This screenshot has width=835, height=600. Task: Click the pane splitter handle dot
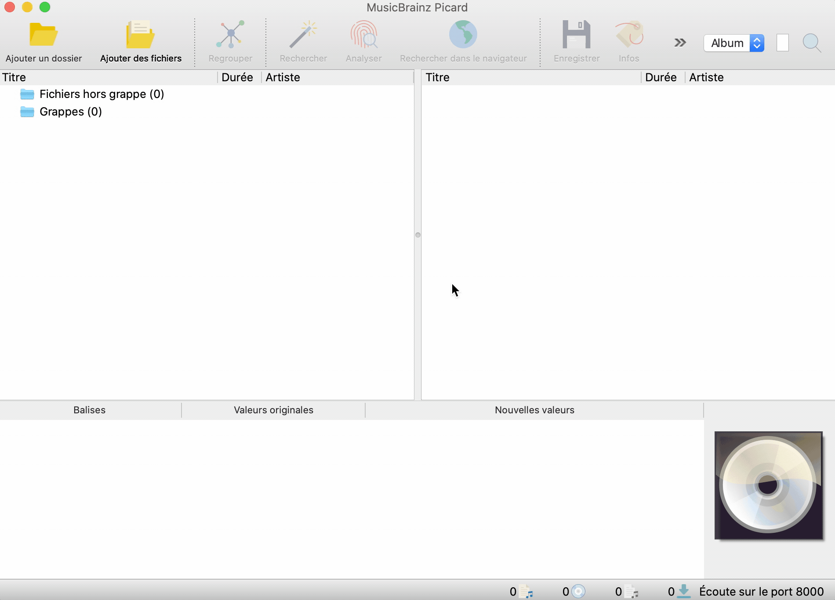coord(418,235)
